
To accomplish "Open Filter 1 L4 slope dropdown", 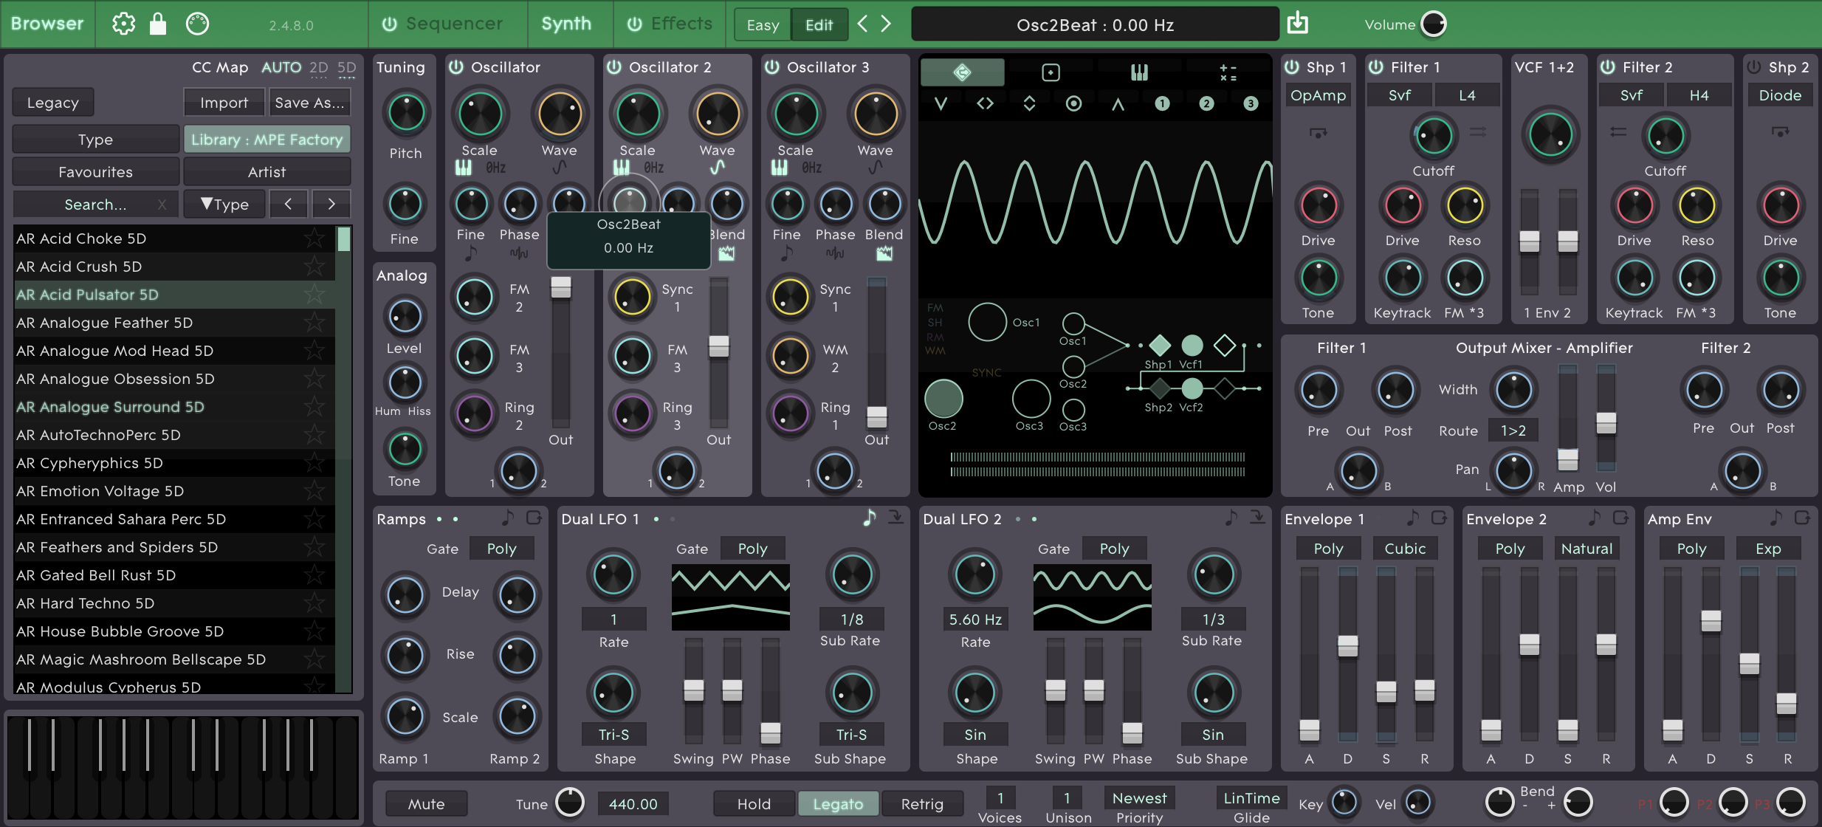I will point(1467,95).
